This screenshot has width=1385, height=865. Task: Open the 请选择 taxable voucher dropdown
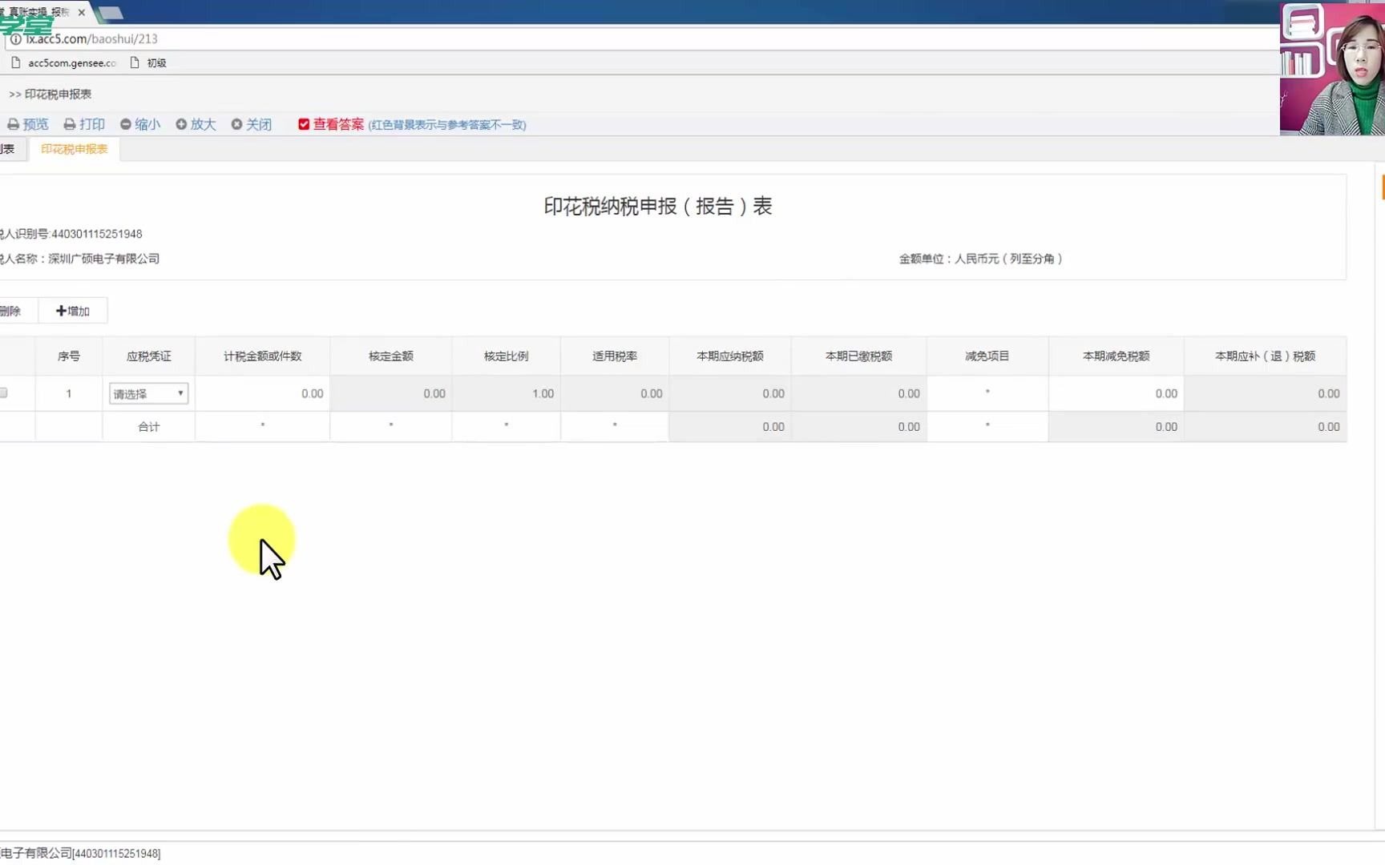149,393
